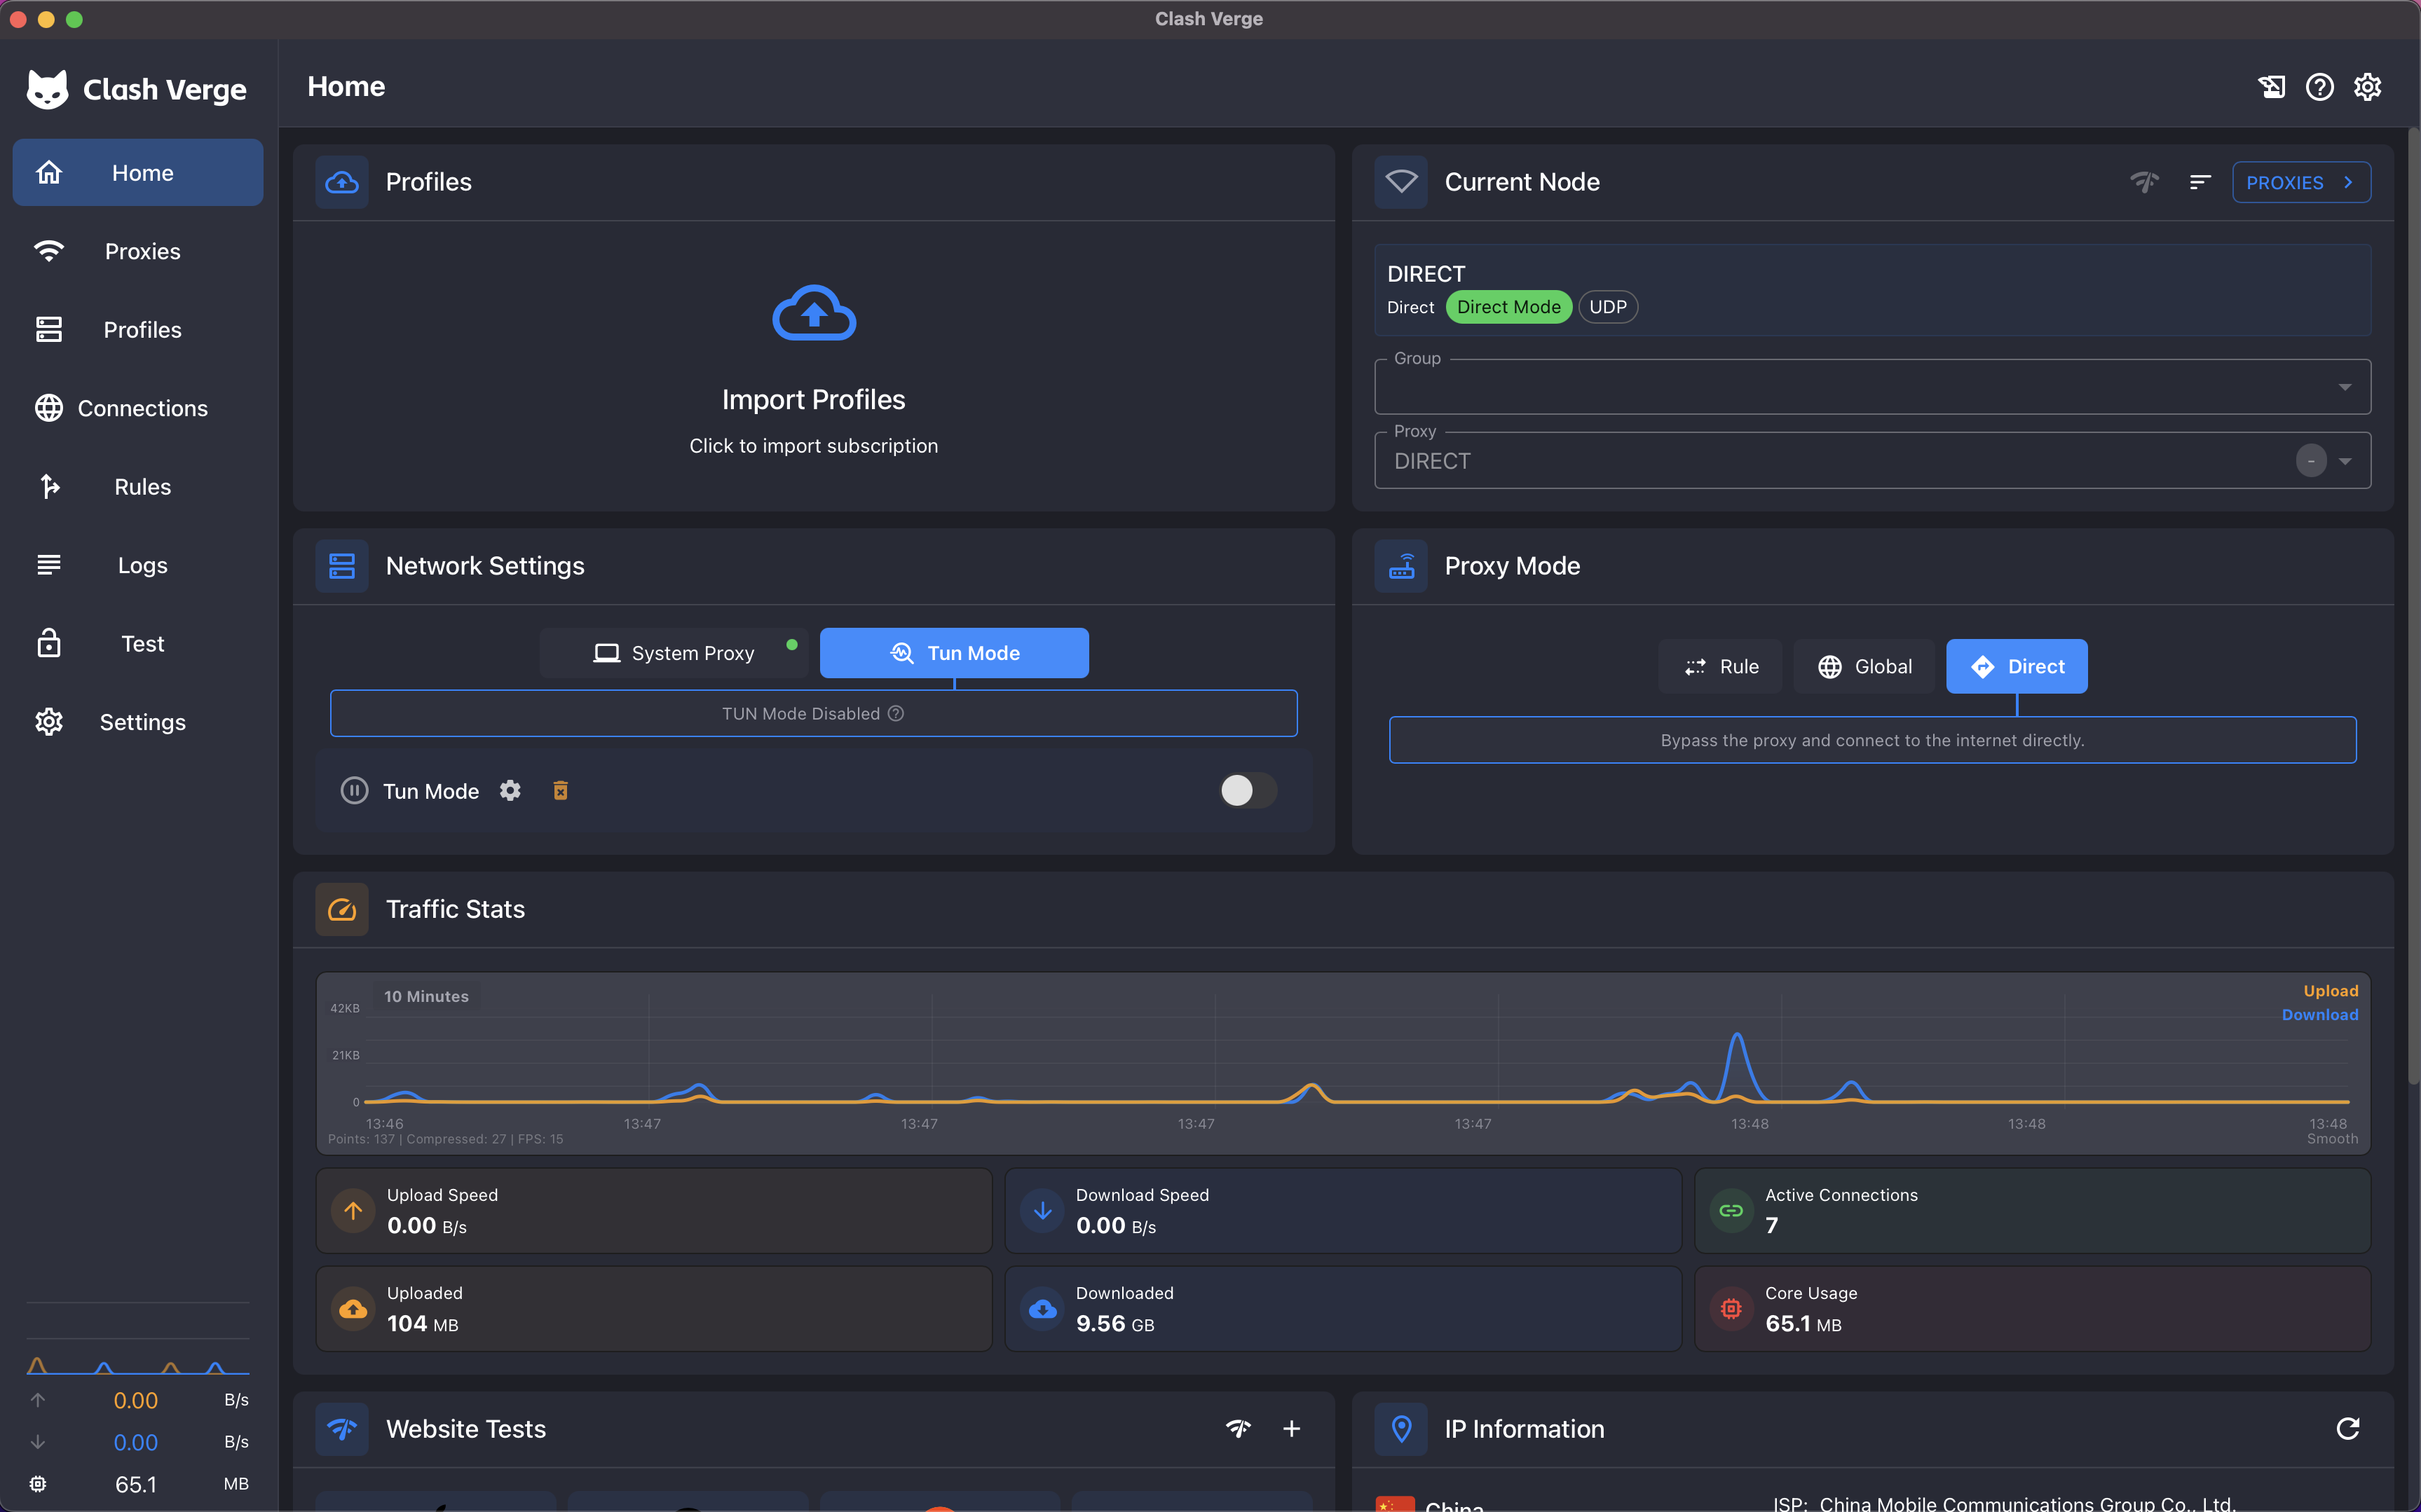Switch proxy mode to Global
The image size is (2421, 1512).
coord(1864,666)
